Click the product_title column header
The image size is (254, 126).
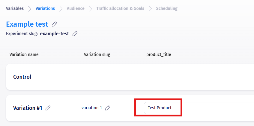pos(159,54)
